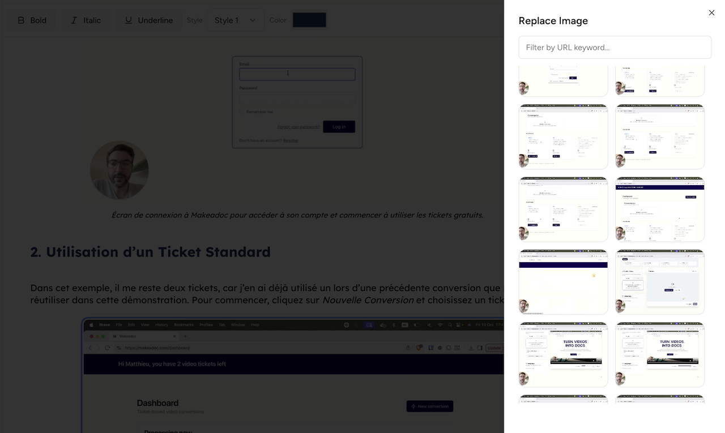Select the right "Turn Videos Into Docs" thumbnail
Screen dimensions: 725x433
tap(660, 354)
